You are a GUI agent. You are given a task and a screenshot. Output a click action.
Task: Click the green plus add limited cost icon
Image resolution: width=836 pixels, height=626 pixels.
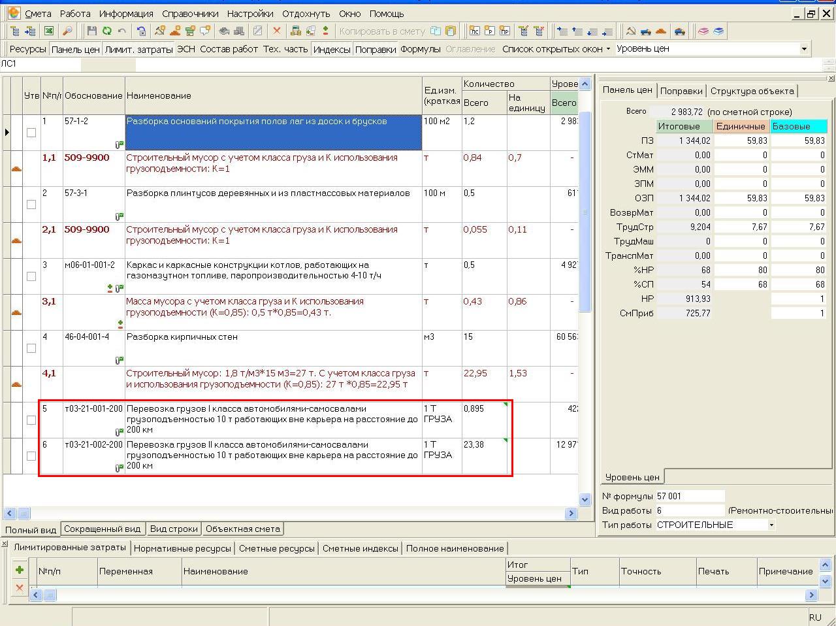coord(20,570)
